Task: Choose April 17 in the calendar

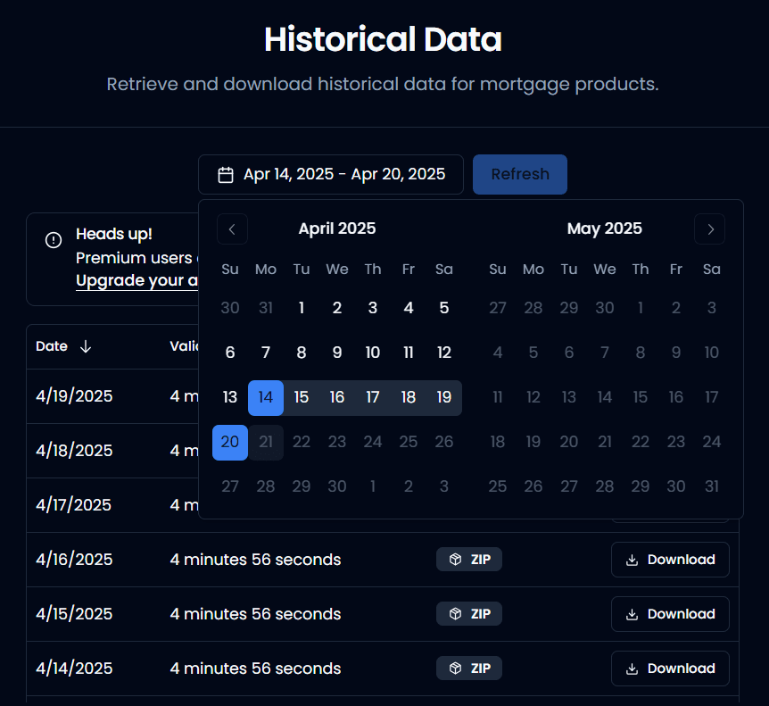Action: (x=373, y=397)
